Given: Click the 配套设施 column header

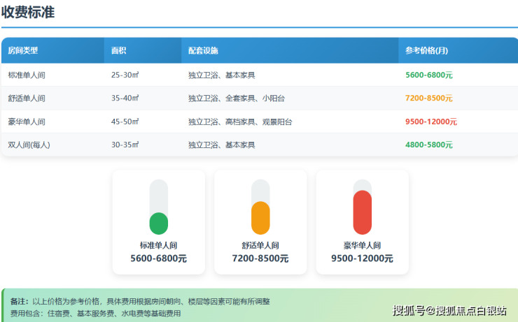Looking at the screenshot, I should point(203,51).
